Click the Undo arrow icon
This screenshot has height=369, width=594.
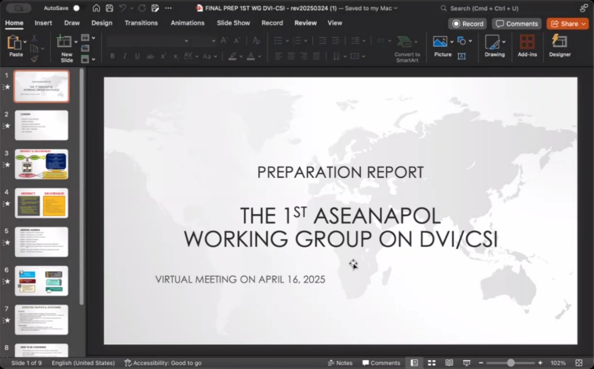tap(123, 8)
